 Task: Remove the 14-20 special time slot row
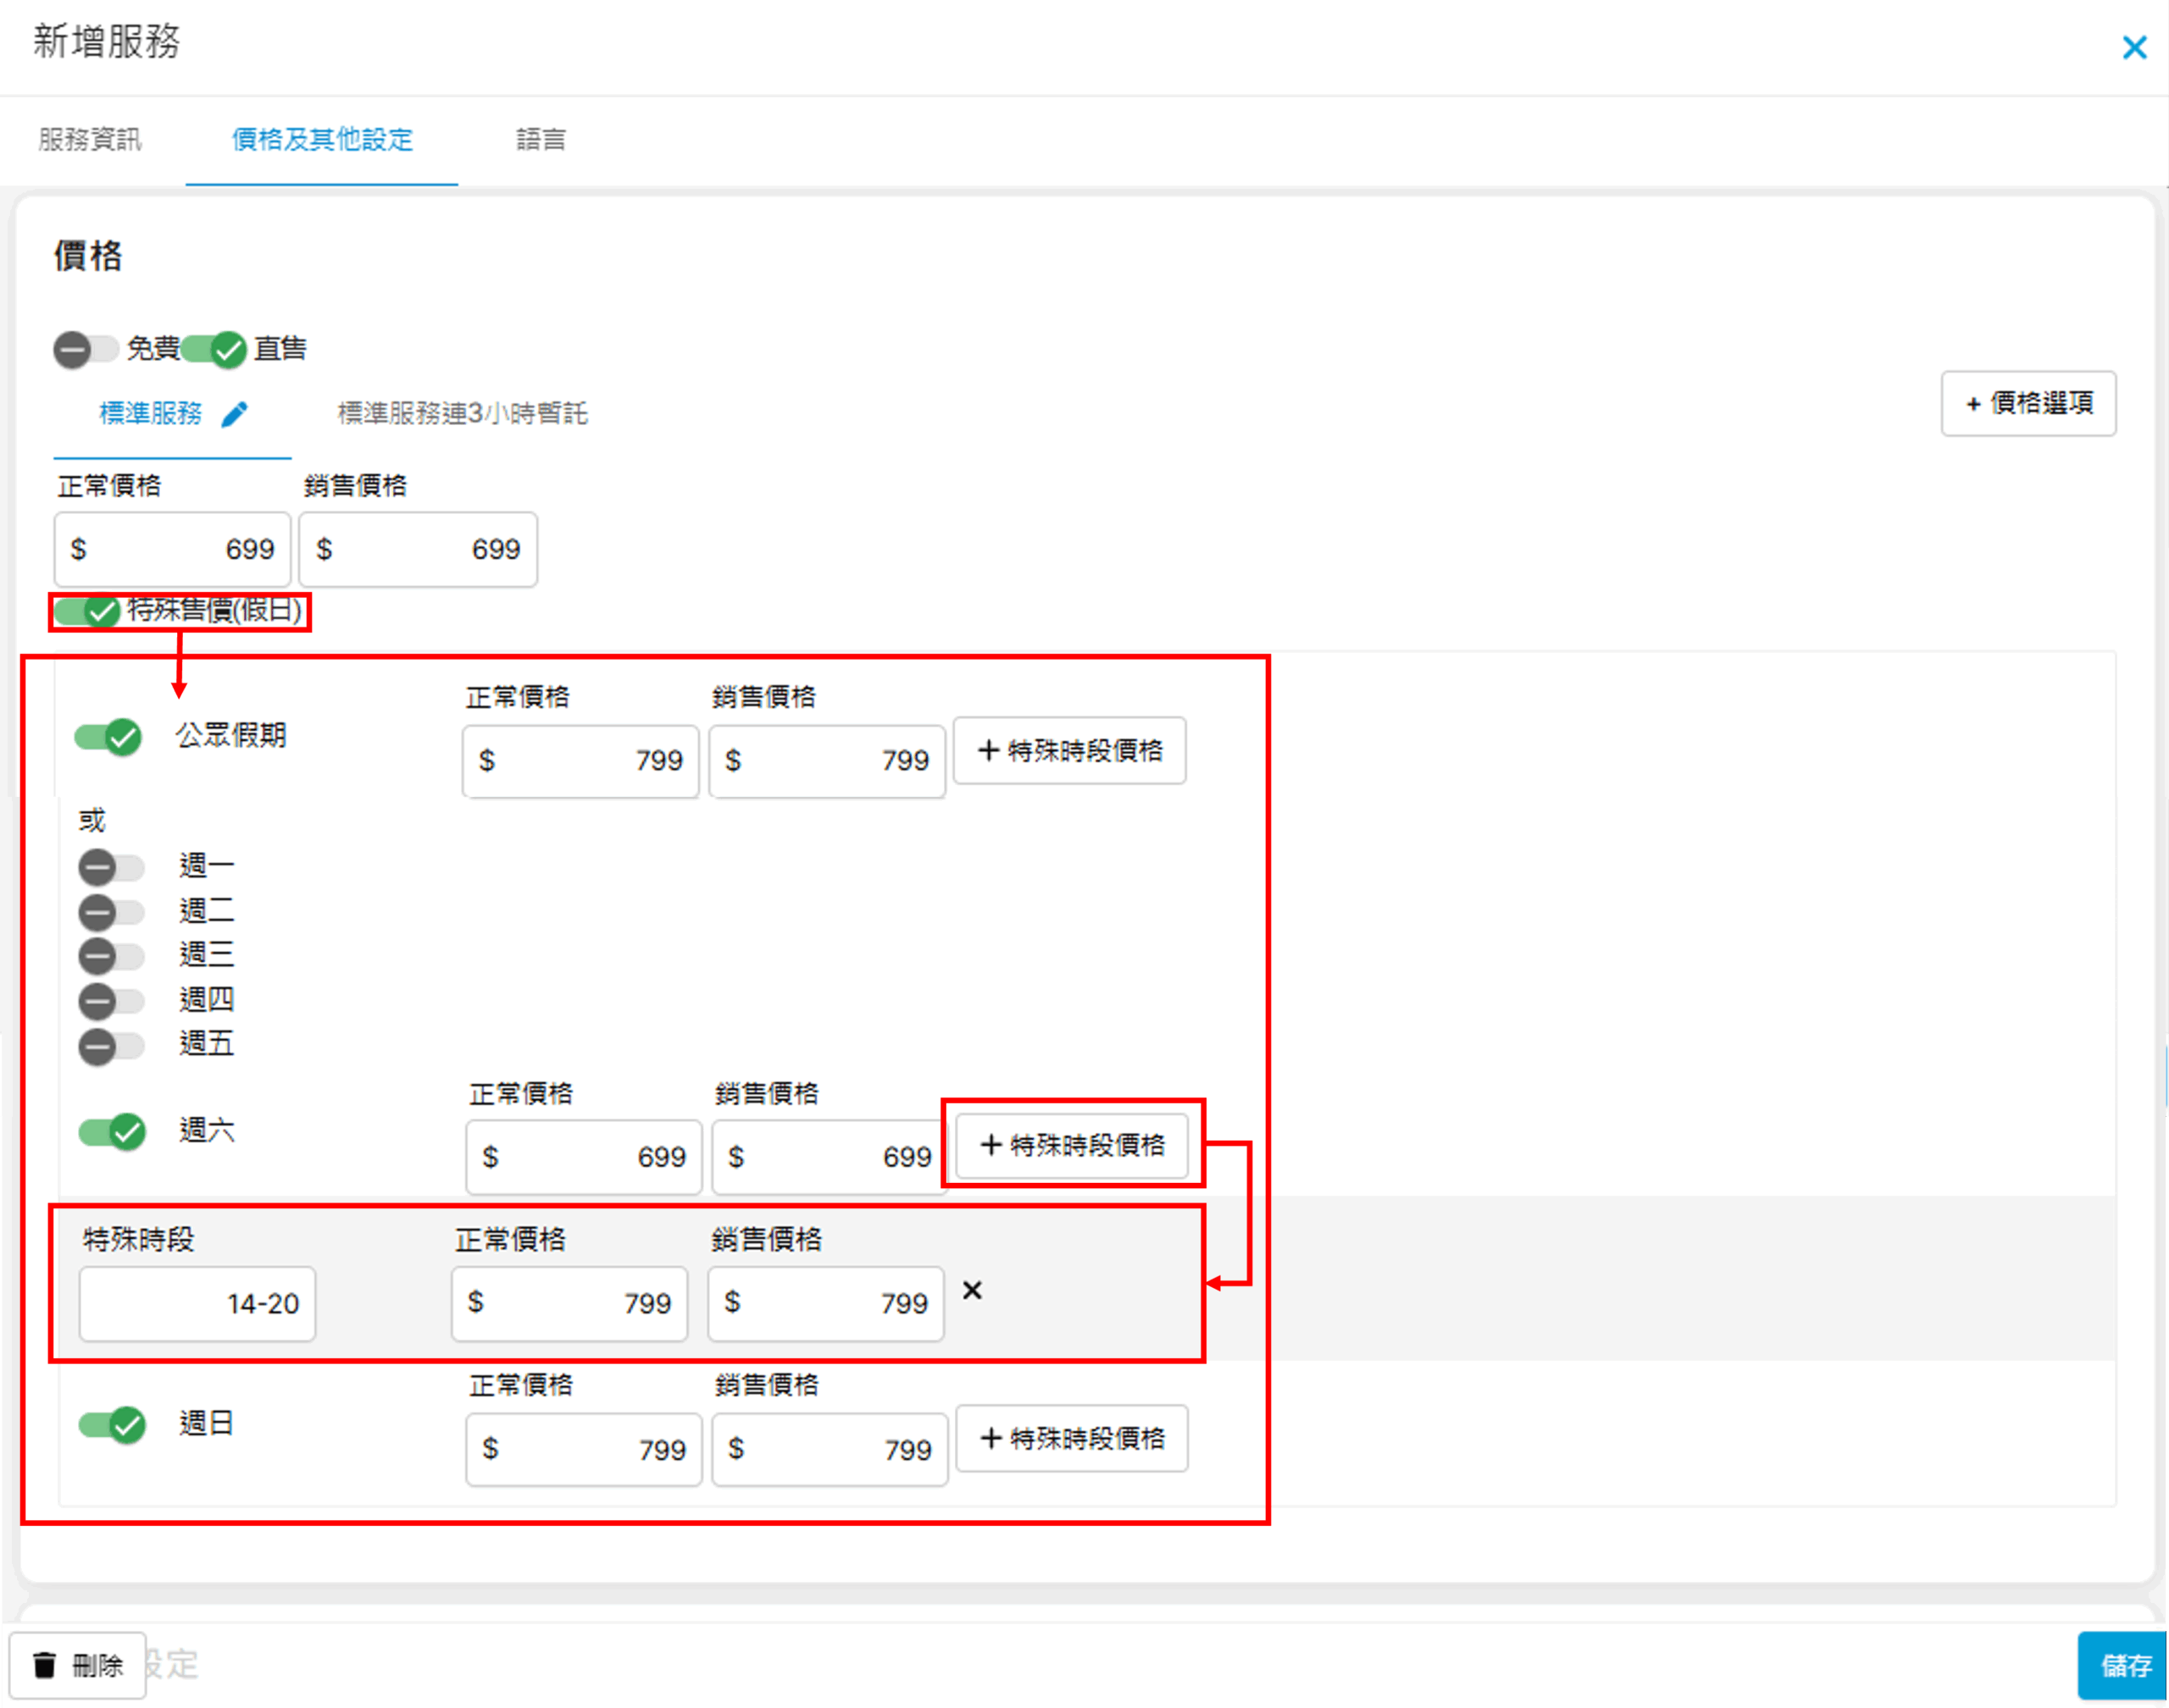pyautogui.click(x=972, y=1290)
